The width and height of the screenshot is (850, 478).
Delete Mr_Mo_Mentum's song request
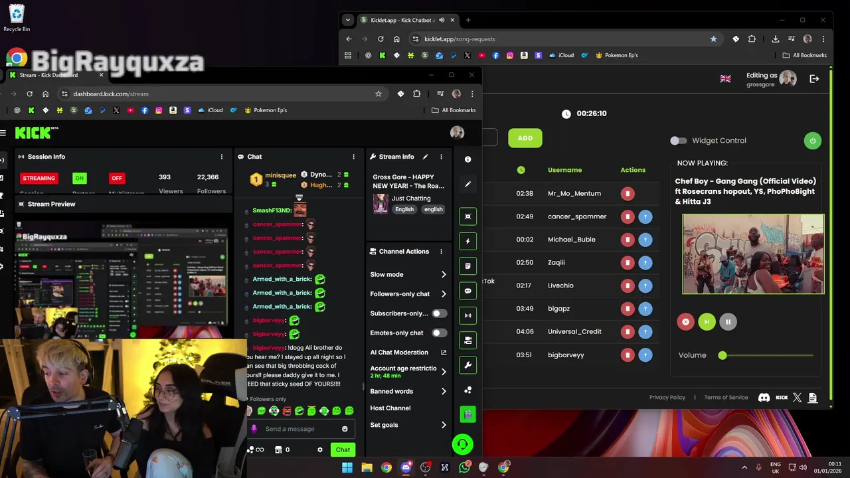click(x=628, y=194)
